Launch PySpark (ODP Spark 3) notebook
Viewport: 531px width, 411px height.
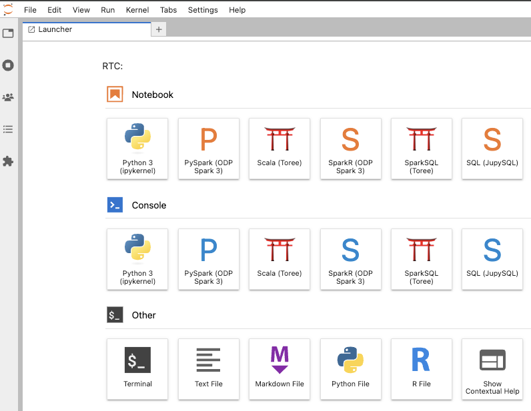tap(209, 149)
